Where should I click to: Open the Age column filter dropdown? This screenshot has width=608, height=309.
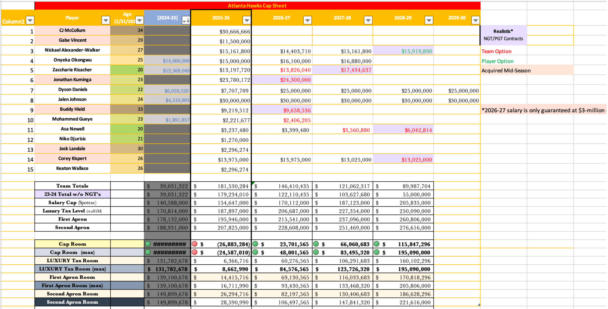coord(139,20)
